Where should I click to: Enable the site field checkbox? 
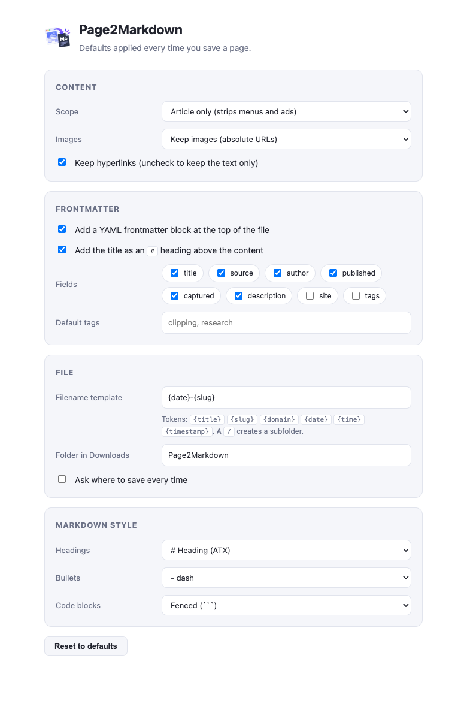point(310,296)
